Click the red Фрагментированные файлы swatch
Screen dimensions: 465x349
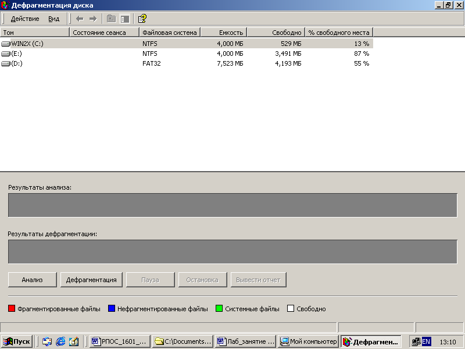(12, 308)
